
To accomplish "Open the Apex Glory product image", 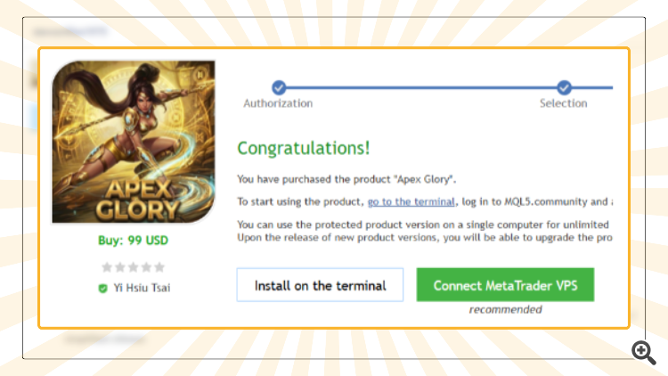I will click(134, 142).
